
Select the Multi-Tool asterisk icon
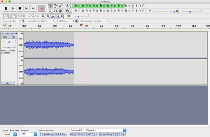(x=60, y=11)
